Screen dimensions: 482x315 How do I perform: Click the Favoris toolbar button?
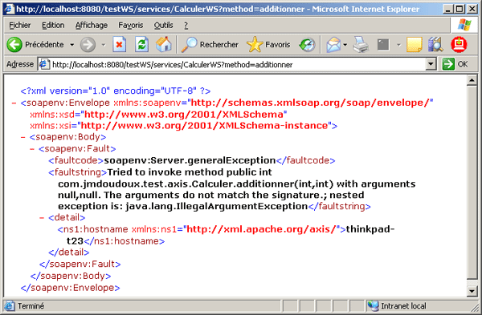point(268,45)
